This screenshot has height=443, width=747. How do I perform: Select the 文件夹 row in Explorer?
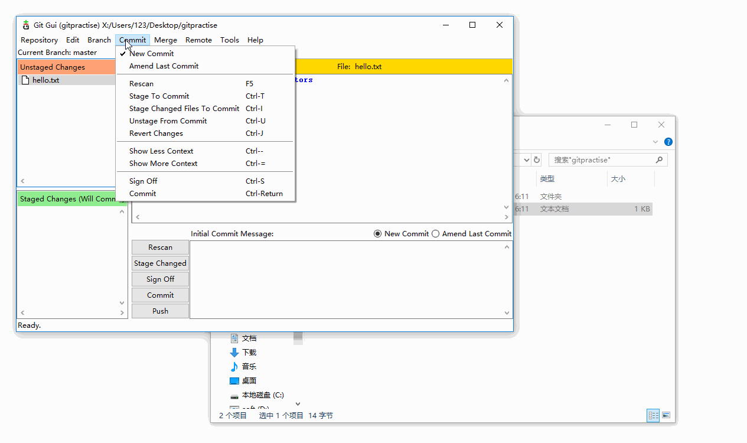(x=583, y=197)
